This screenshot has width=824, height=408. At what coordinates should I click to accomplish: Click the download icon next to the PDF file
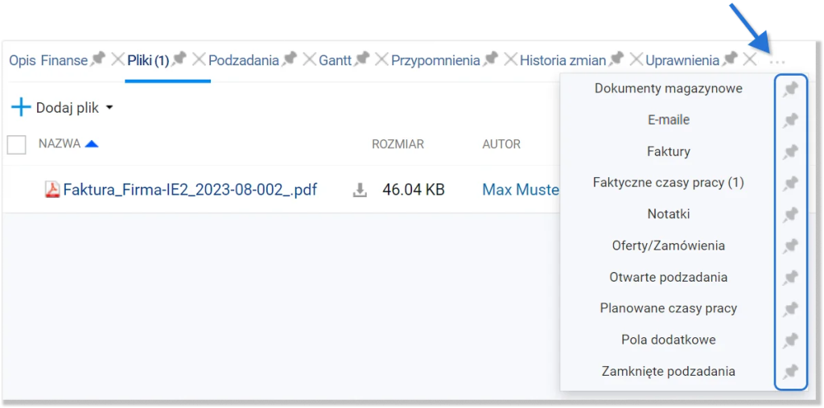360,190
